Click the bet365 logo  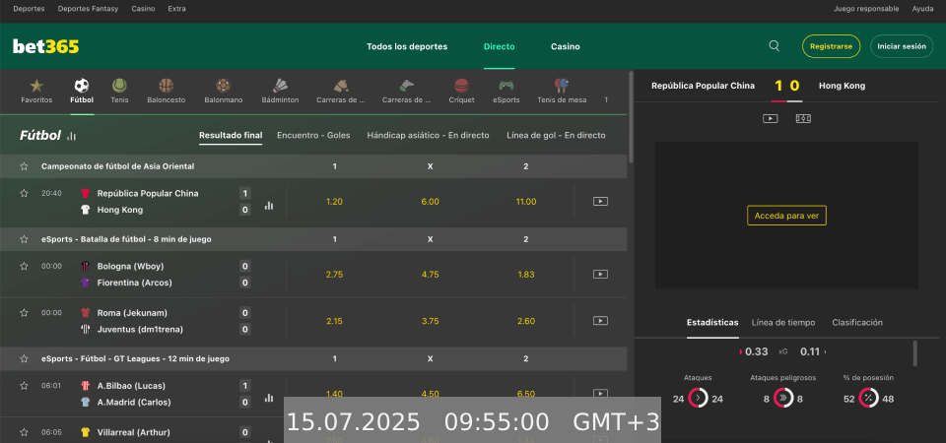click(46, 46)
